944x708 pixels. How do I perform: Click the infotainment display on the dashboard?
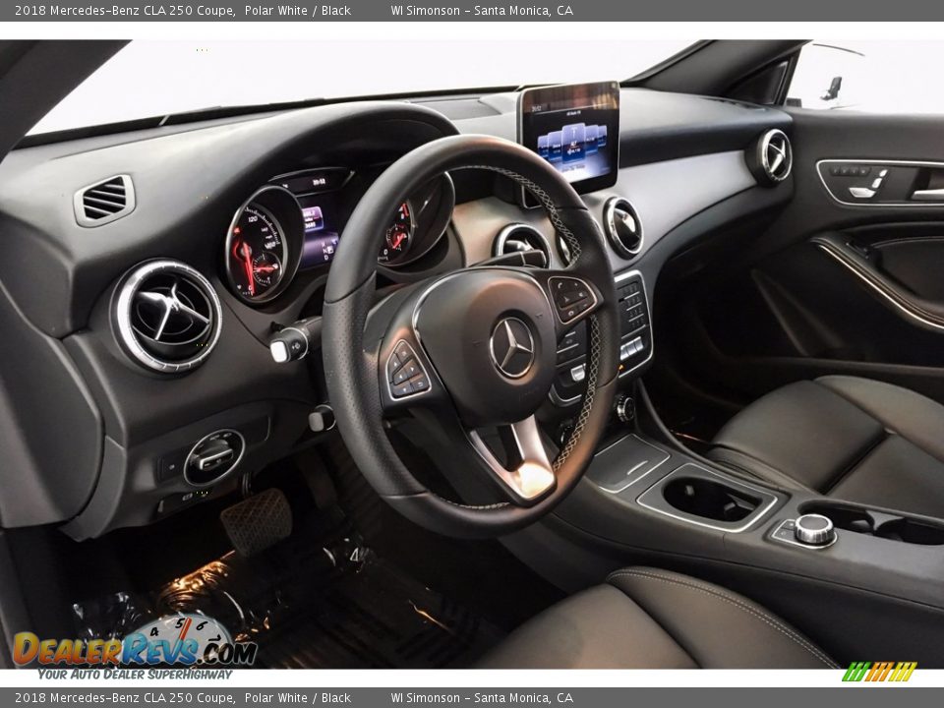569,136
